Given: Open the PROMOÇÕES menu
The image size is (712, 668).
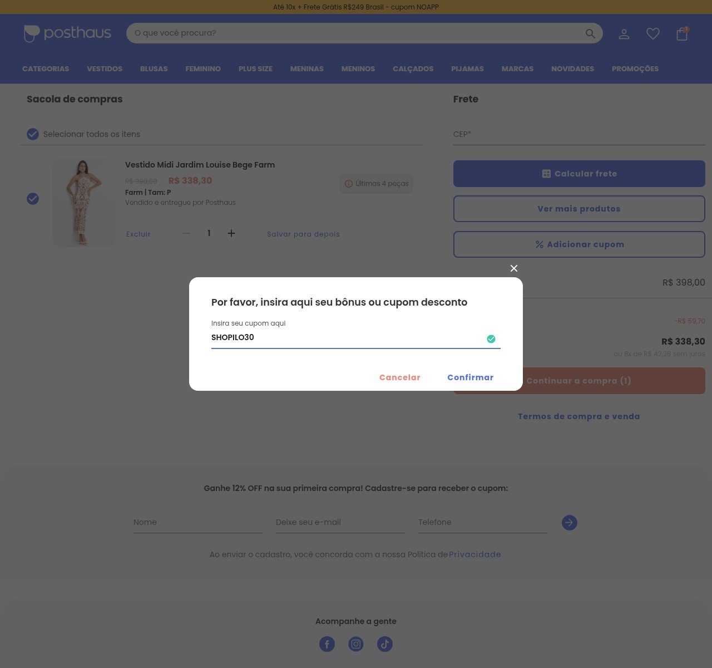Looking at the screenshot, I should pyautogui.click(x=635, y=69).
